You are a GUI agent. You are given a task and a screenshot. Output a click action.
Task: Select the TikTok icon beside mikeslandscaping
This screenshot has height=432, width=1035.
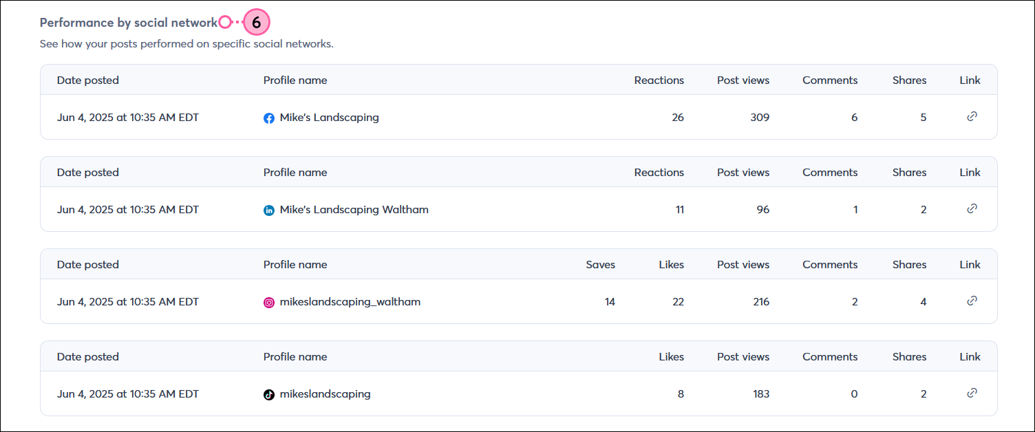pyautogui.click(x=269, y=394)
